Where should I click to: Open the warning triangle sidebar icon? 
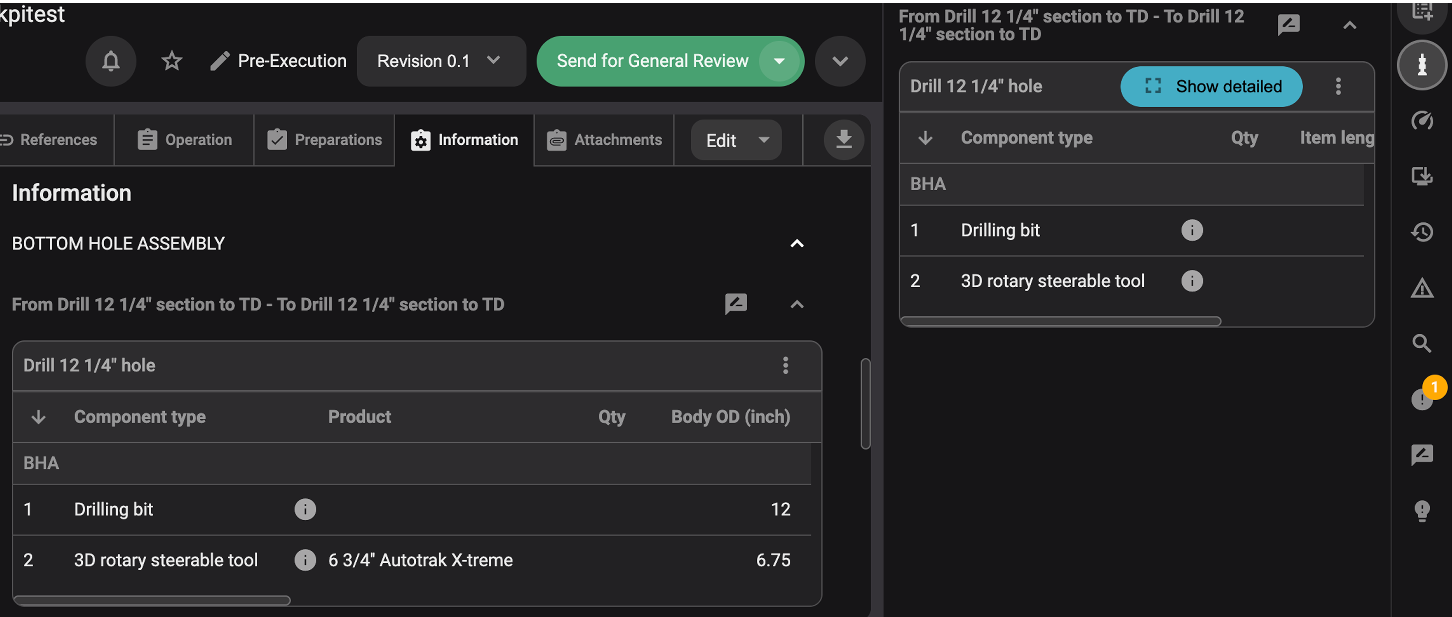tap(1422, 288)
